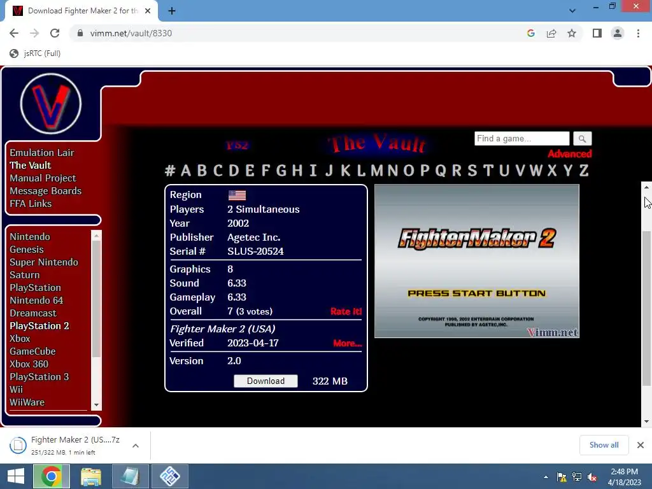The height and width of the screenshot is (489, 652).
Task: Close the downloads bar
Action: coord(641,445)
